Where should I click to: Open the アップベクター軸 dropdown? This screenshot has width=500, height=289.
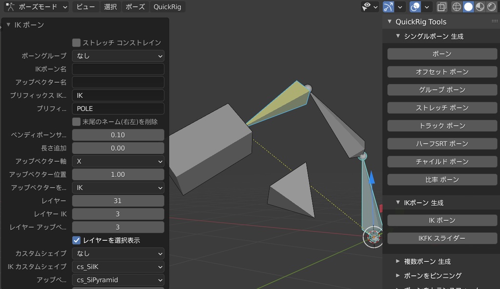(118, 161)
